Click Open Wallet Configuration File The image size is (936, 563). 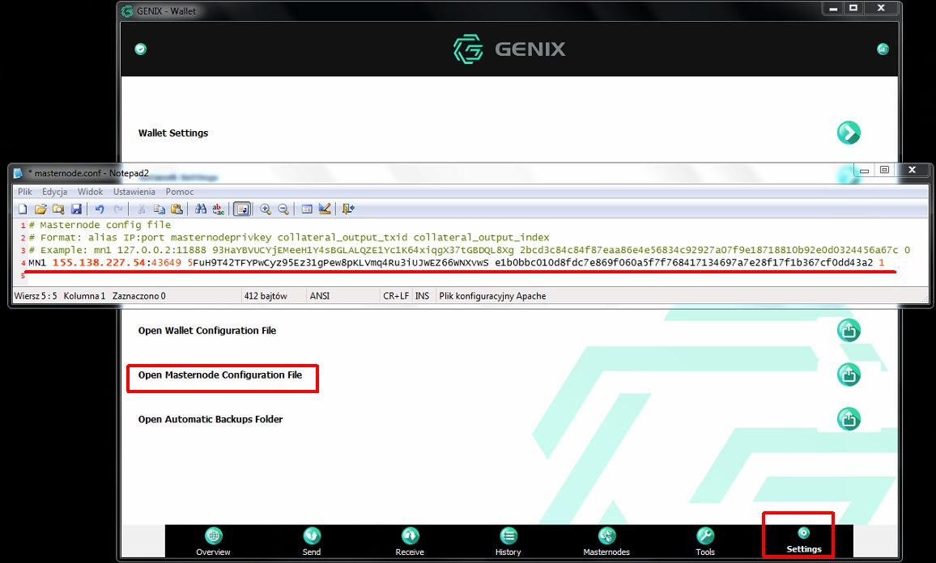tap(207, 330)
